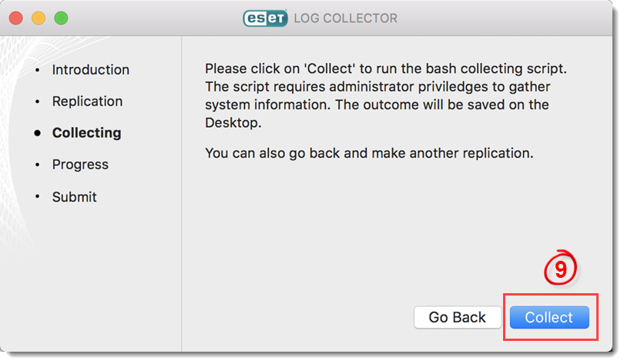Click the 'make another replication' sentence
The width and height of the screenshot is (624, 364).
click(369, 153)
